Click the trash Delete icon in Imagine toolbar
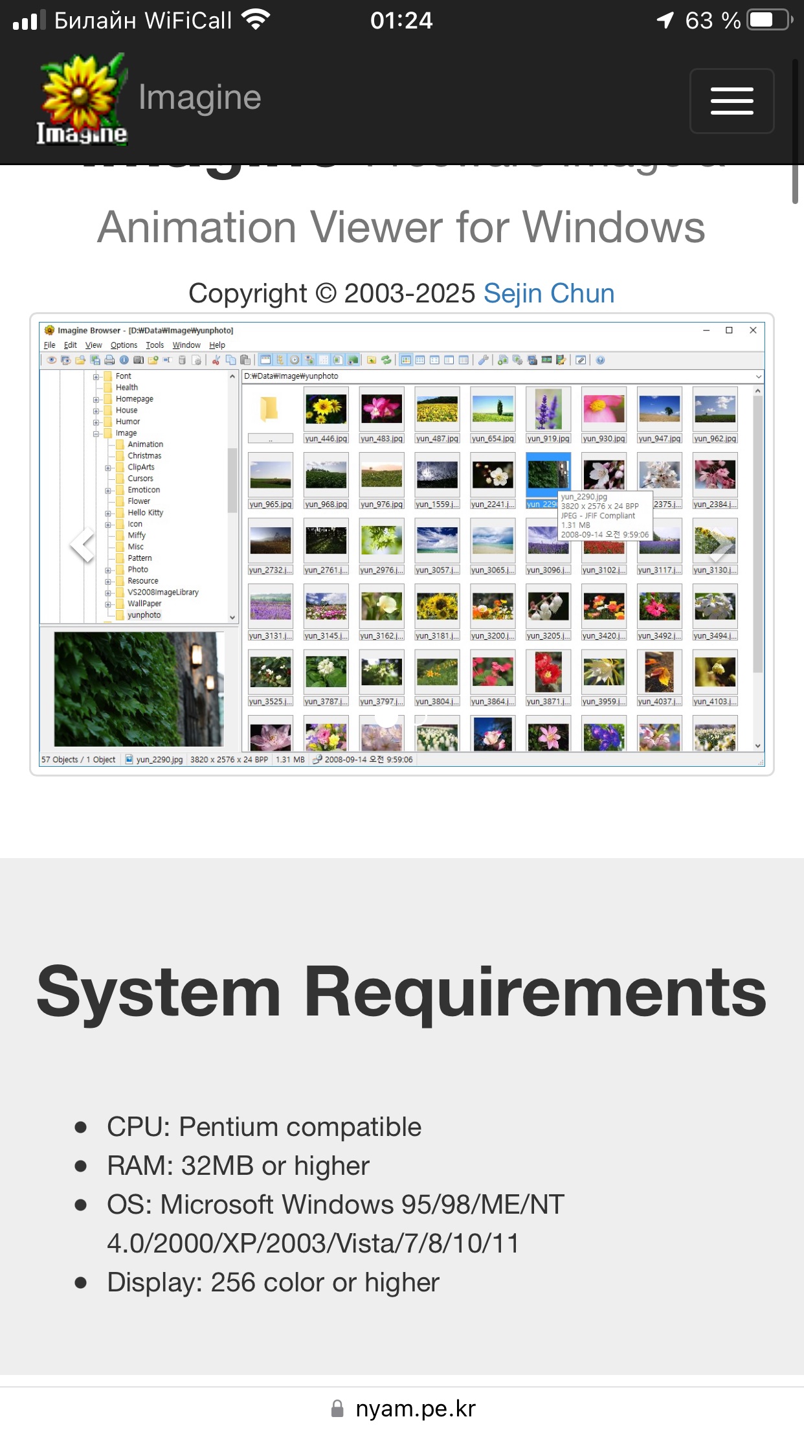 [x=182, y=360]
